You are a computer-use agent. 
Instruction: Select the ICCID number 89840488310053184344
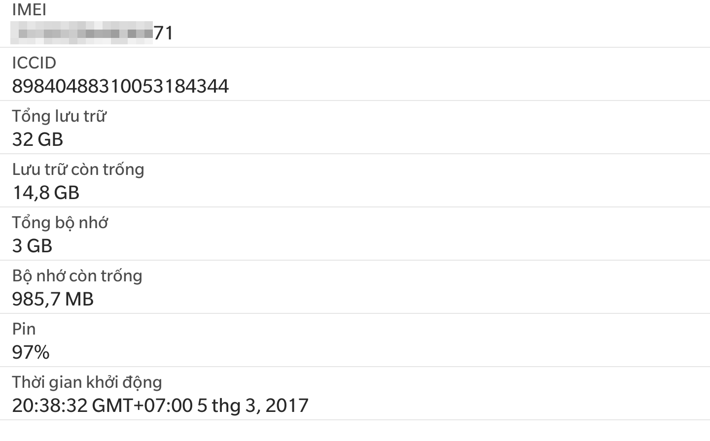tap(120, 86)
